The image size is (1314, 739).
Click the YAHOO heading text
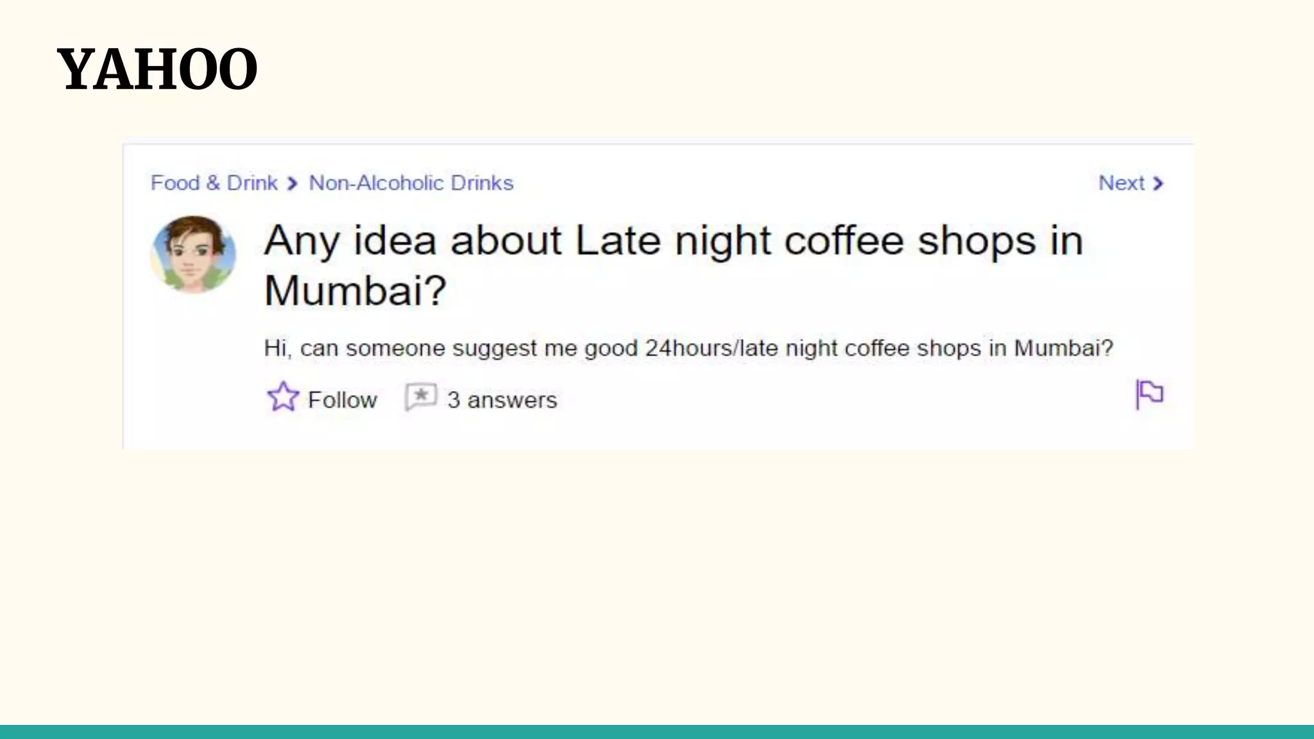pyautogui.click(x=157, y=69)
